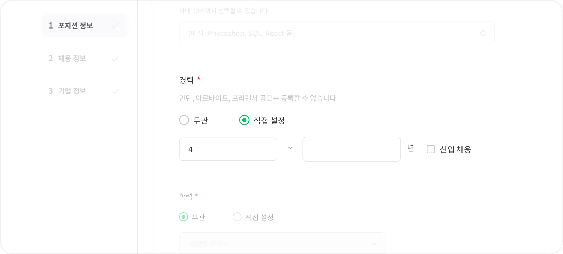This screenshot has width=563, height=254.
Task: Focus the skills search box with Photoshop placeholder
Action: [329, 33]
